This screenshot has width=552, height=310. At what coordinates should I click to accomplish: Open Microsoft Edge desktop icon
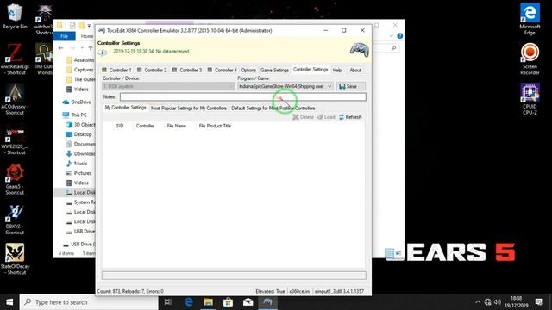pos(530,19)
